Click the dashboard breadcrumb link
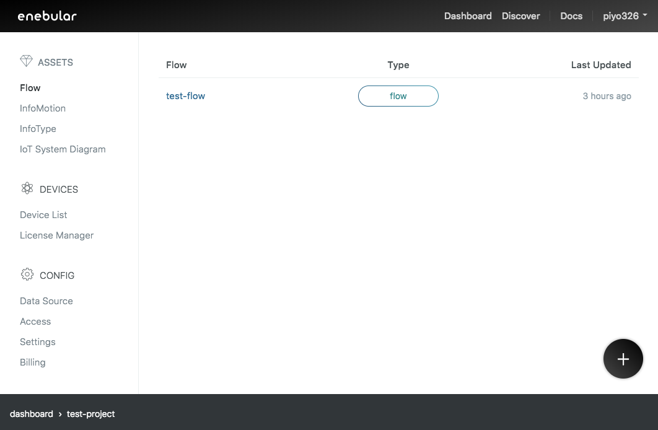Screen dimensions: 658x430 pos(32,414)
